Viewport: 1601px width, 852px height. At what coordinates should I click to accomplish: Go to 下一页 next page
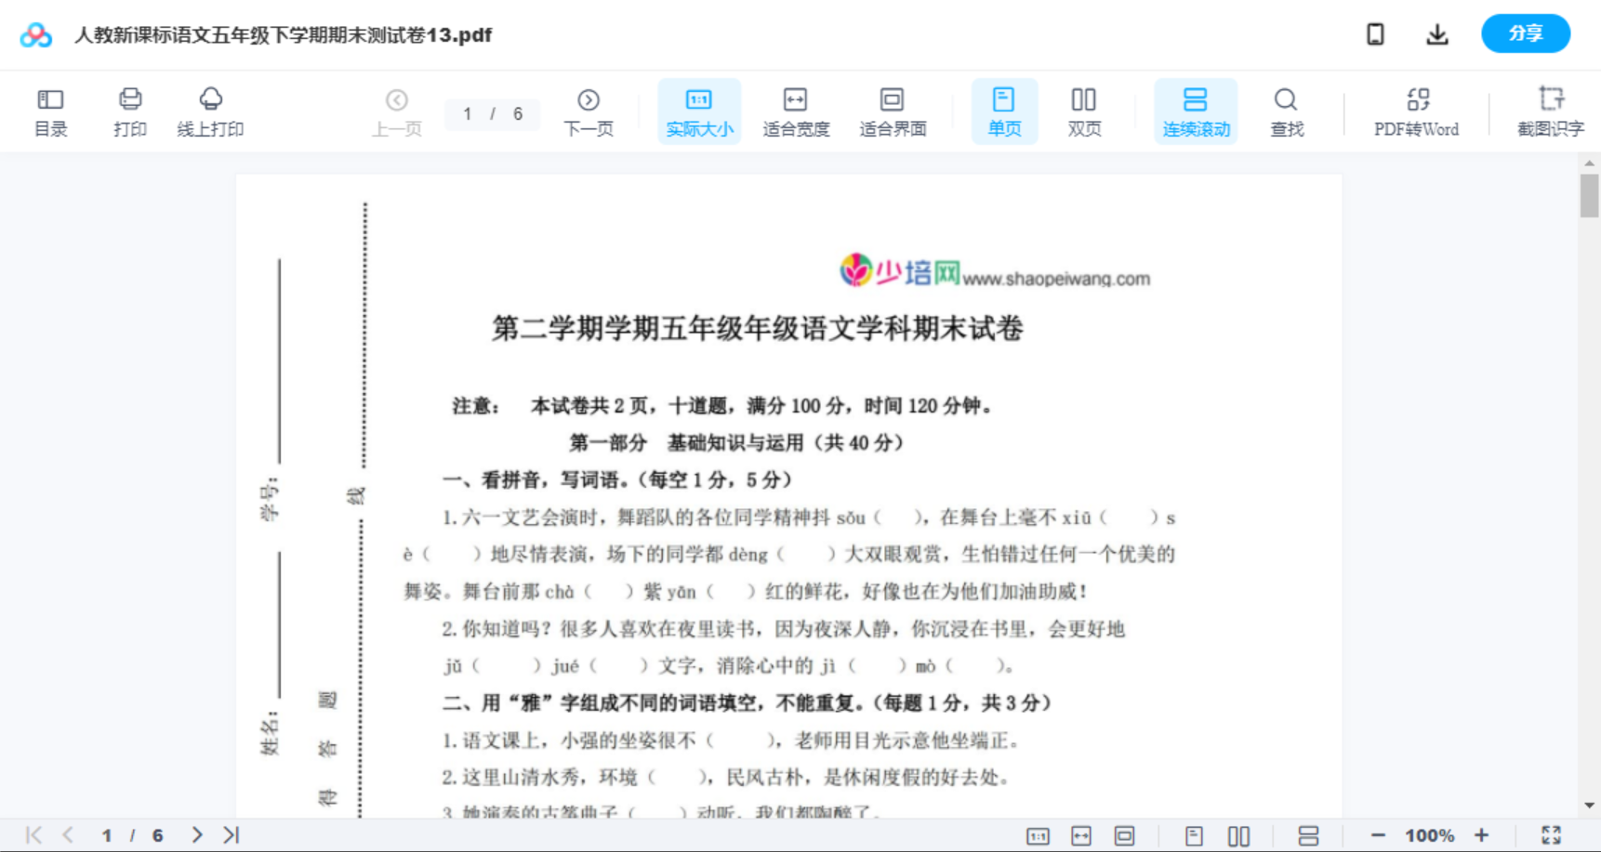[589, 111]
